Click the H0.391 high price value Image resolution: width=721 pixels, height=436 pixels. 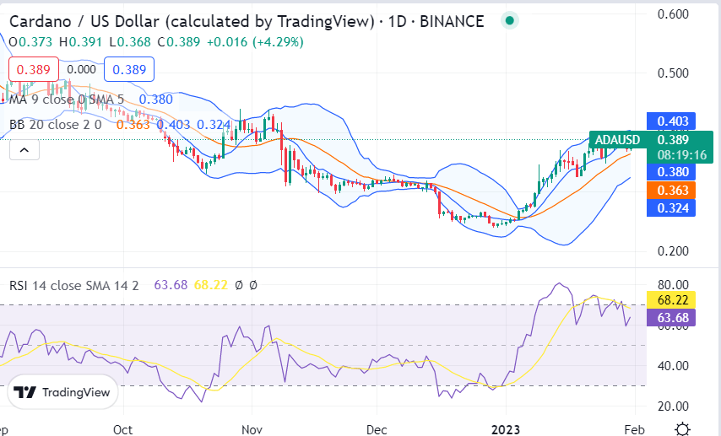point(80,42)
